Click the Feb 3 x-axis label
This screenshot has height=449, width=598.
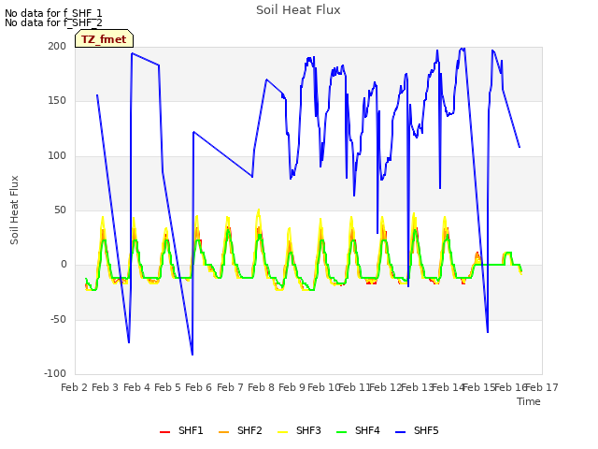click(106, 387)
